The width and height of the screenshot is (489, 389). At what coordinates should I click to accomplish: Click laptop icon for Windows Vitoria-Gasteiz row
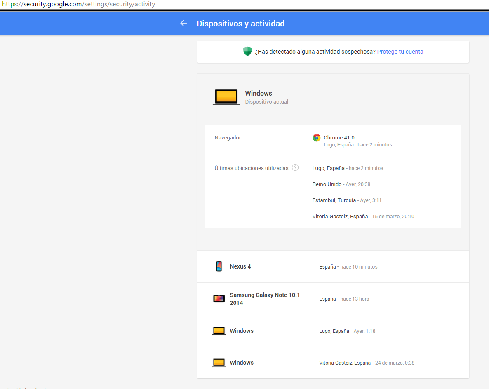[219, 363]
